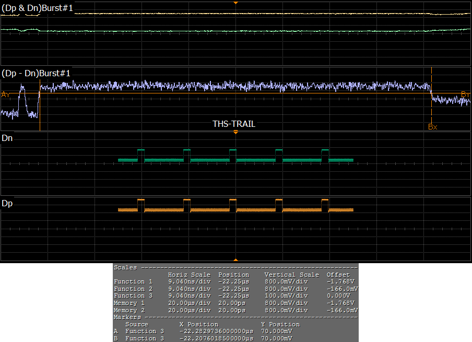Select the Dn memory waveform label
The image size is (472, 342).
point(7,138)
